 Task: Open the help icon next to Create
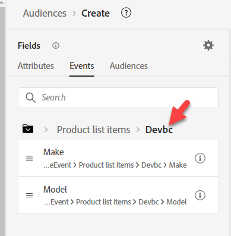point(126,13)
